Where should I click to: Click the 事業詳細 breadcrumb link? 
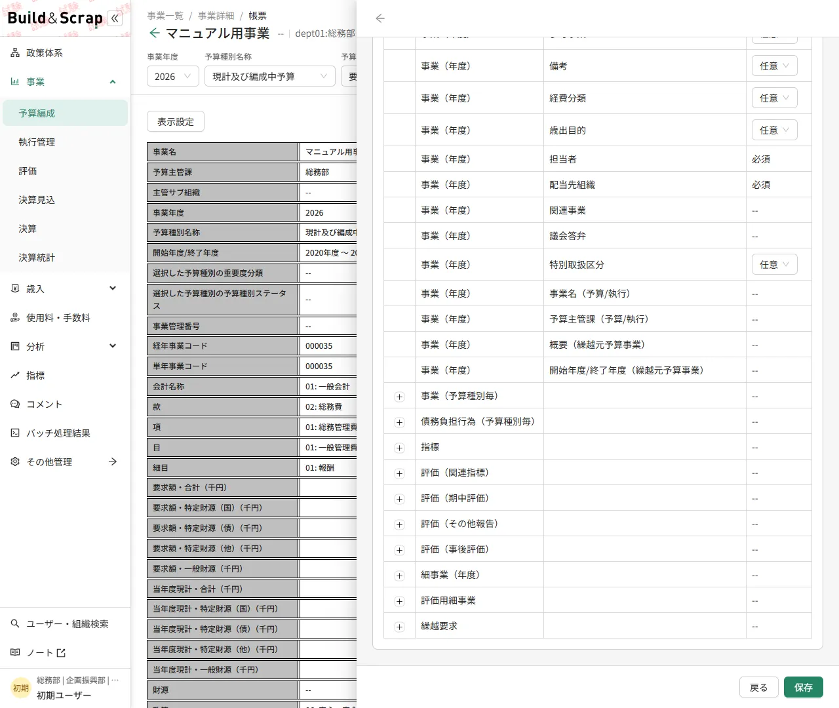point(216,16)
